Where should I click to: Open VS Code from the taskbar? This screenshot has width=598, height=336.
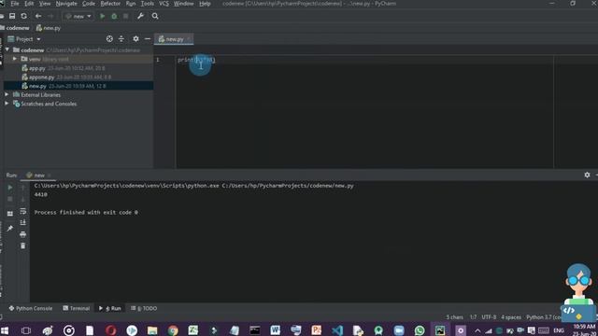pos(337,329)
